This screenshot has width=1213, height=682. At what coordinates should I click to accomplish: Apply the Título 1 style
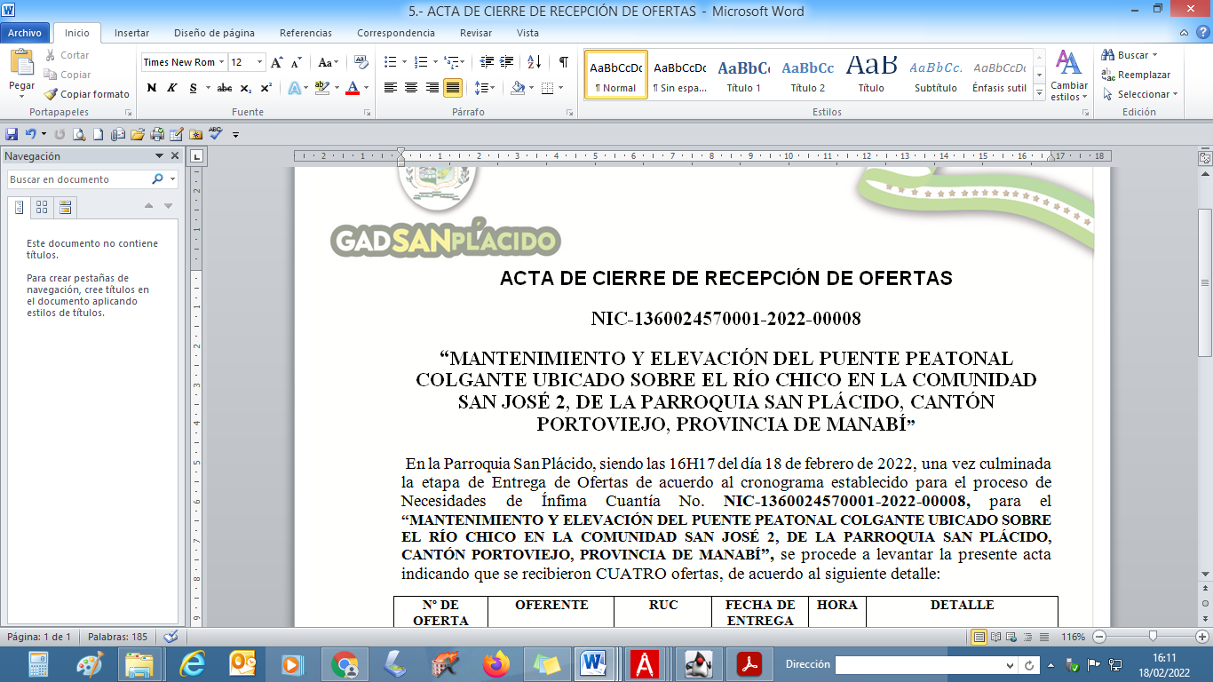coord(743,75)
